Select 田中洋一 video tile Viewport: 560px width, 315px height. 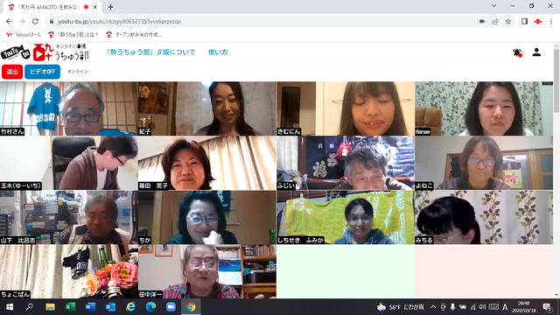(207, 271)
